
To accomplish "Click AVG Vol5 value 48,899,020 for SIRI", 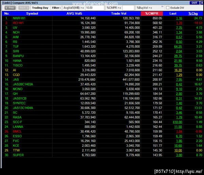I will click(88, 51).
